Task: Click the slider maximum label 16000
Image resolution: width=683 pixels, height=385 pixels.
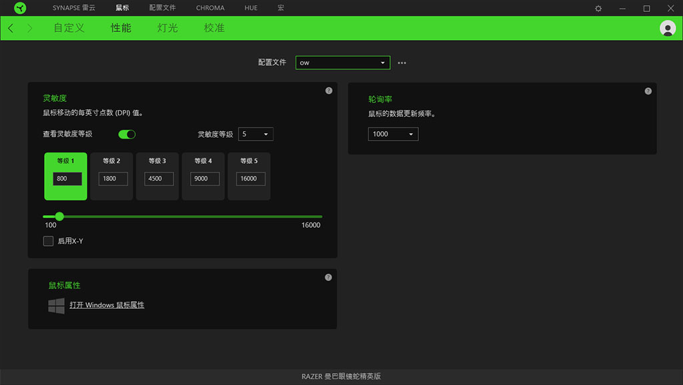Action: pos(311,225)
